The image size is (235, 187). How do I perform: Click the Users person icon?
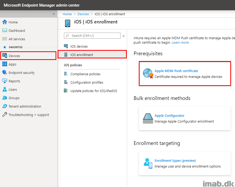click(5, 89)
